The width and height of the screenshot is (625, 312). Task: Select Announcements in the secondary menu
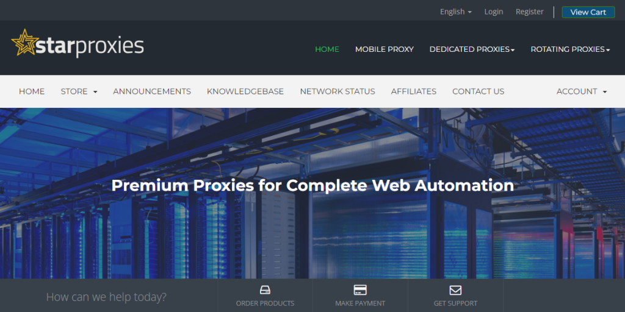tap(152, 91)
